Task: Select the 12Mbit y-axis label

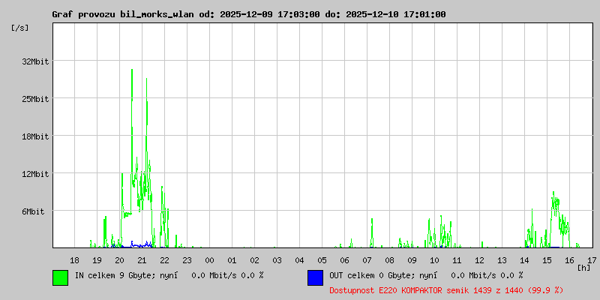Action: click(35, 174)
